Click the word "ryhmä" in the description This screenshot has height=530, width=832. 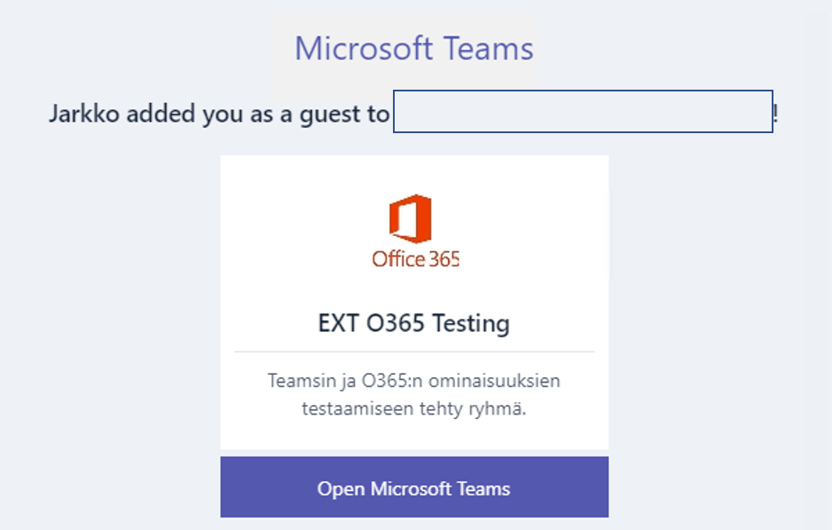(x=501, y=410)
